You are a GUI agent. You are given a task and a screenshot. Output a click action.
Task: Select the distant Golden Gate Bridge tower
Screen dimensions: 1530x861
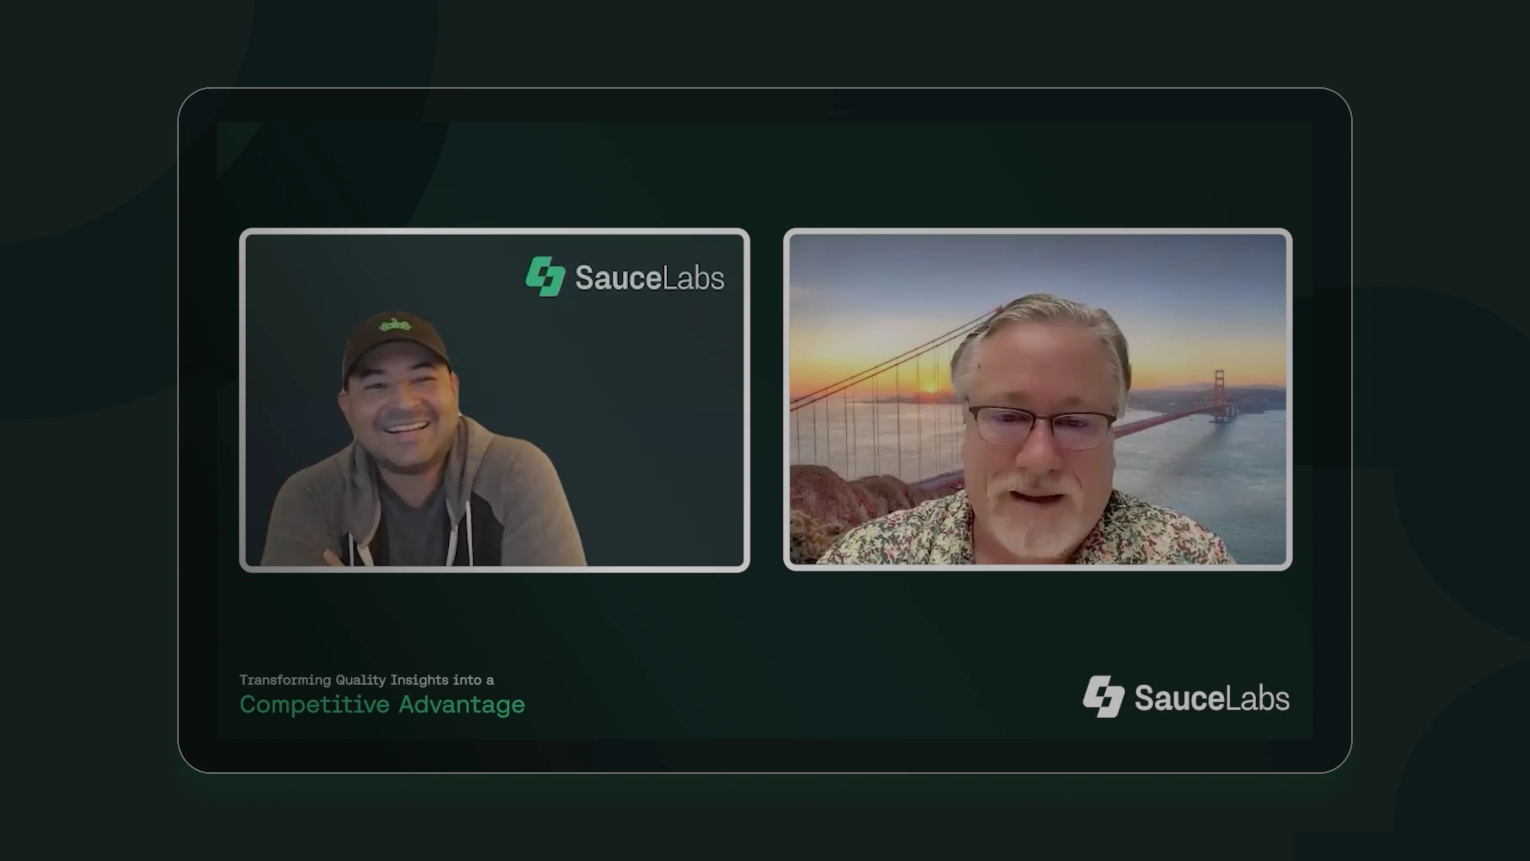click(1219, 396)
